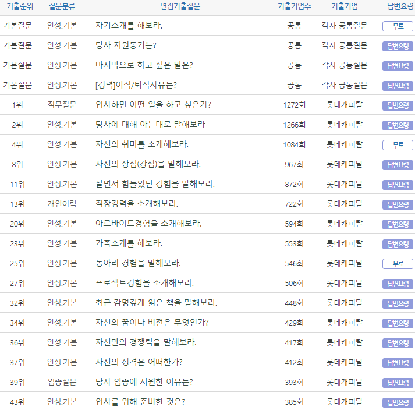Open question link 입사하면 어떤 일을 하고 싶은가?
Screen dimensions: 415x410
click(x=153, y=105)
